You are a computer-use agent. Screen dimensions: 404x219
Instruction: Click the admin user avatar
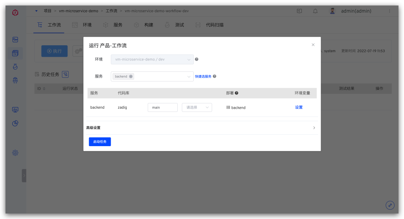click(x=333, y=11)
